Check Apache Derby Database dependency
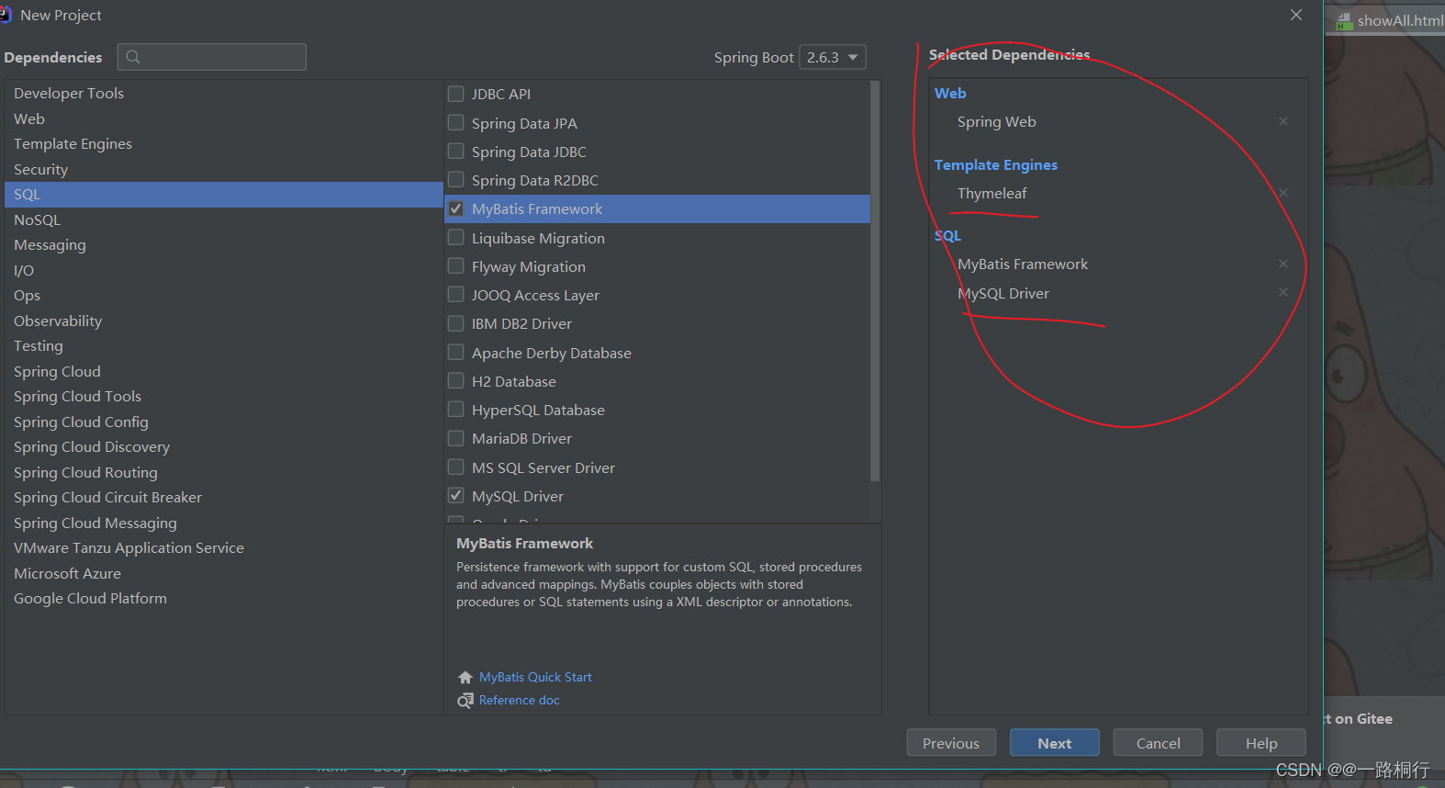 click(455, 352)
